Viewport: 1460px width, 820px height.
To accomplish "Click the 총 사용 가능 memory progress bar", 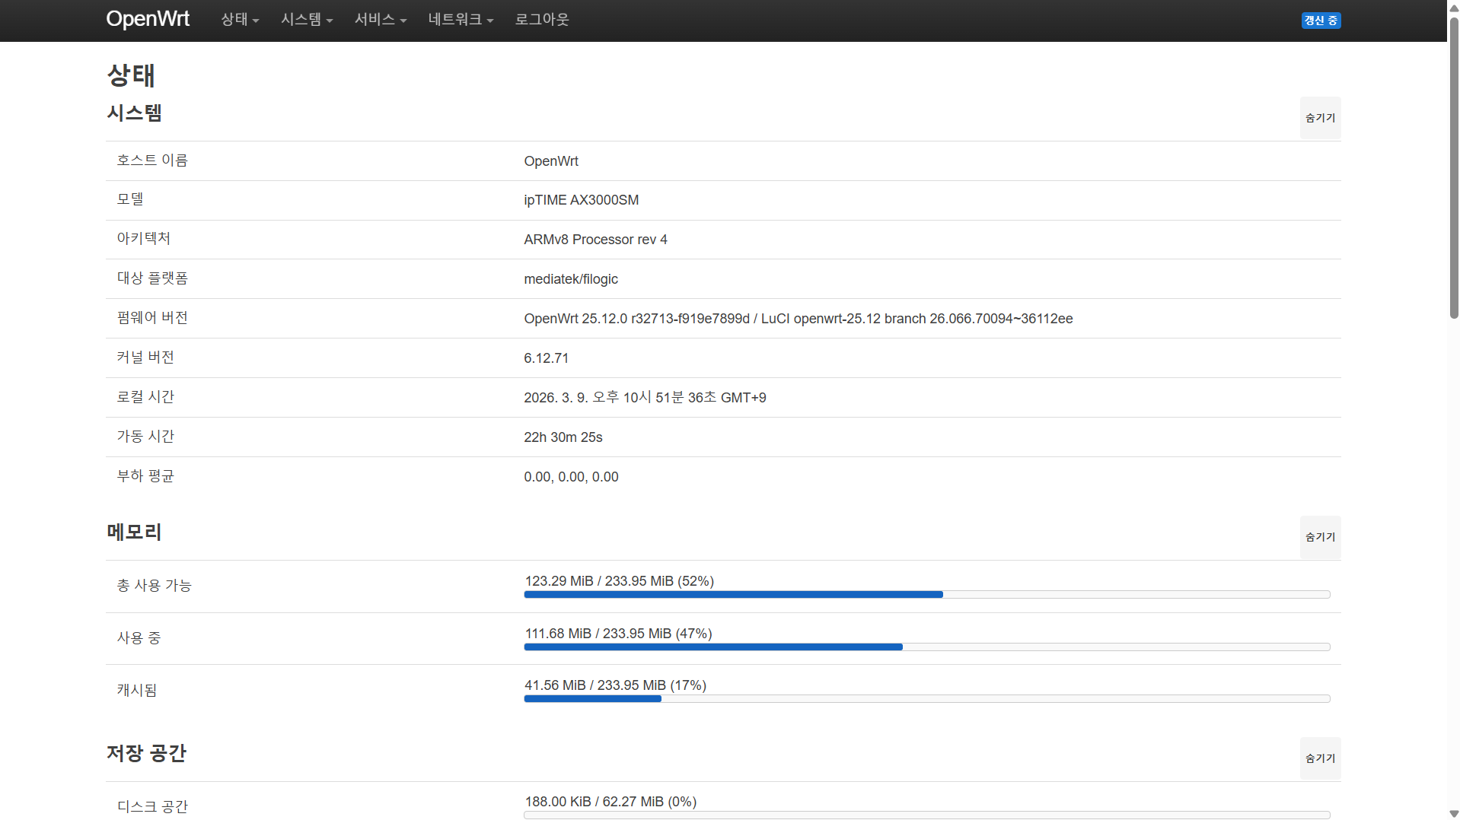I will [x=926, y=595].
